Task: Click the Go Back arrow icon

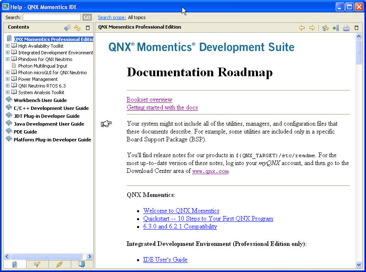Action: coord(302,28)
